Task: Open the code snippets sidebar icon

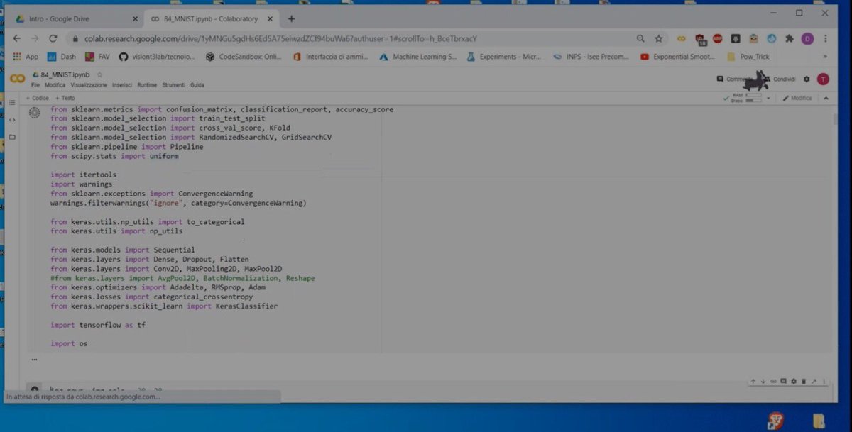Action: (x=12, y=120)
